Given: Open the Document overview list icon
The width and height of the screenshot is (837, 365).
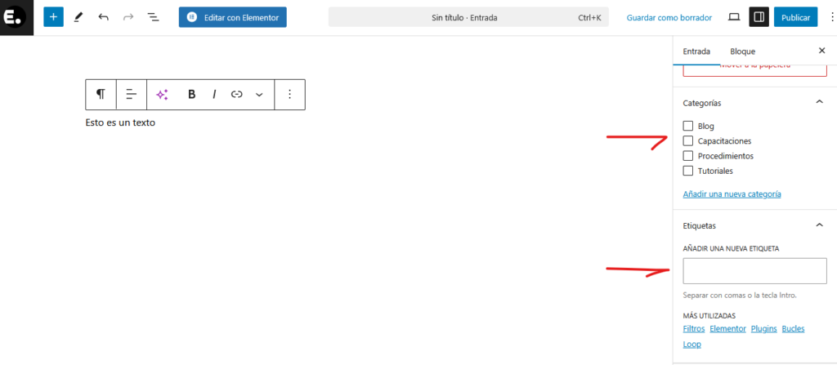Looking at the screenshot, I should click(x=153, y=16).
